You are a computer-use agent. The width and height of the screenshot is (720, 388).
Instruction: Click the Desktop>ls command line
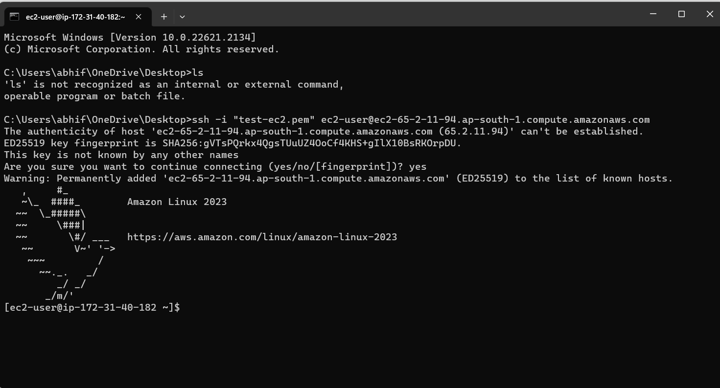[103, 72]
